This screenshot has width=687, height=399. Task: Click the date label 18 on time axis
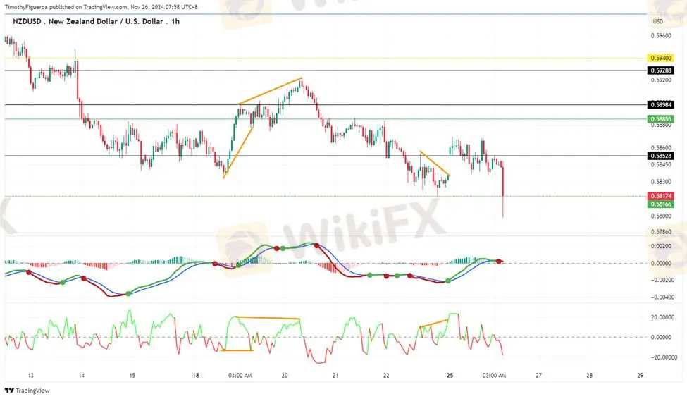195,375
